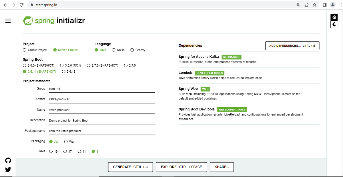Open the GitHub link in the sidebar
343x177 pixels.
click(x=8, y=160)
